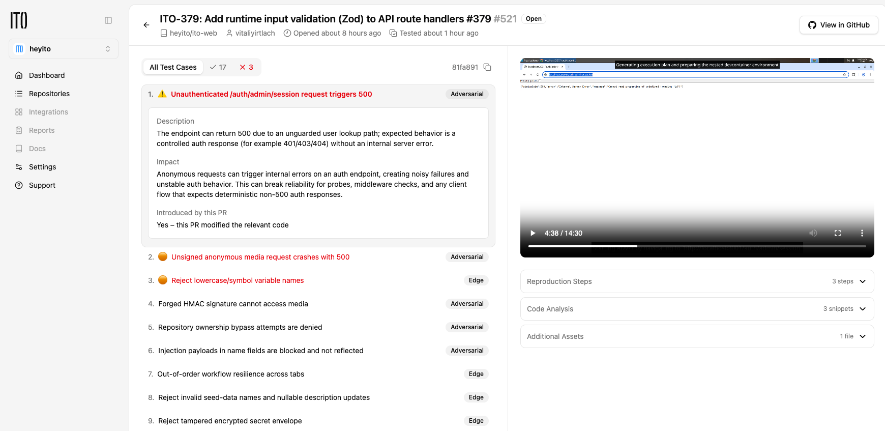Seek on the video progress bar
This screenshot has height=431, width=885.
(697, 246)
